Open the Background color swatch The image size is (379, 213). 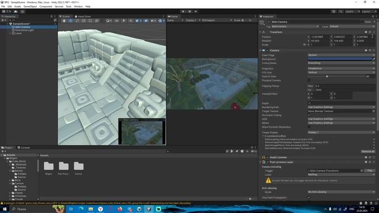click(x=340, y=59)
